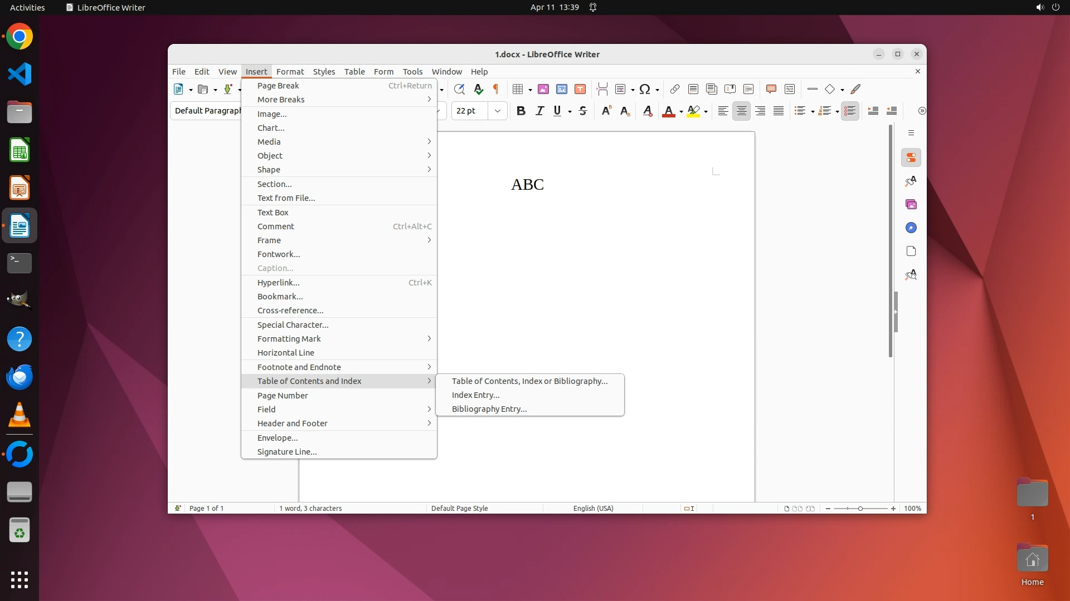Click the Strikethrough formatting icon
The width and height of the screenshot is (1070, 601).
(x=583, y=111)
